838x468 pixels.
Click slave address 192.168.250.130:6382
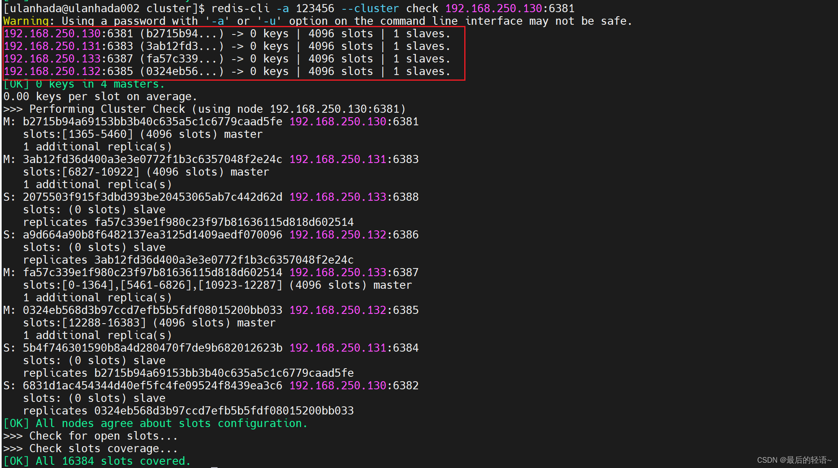click(x=354, y=386)
